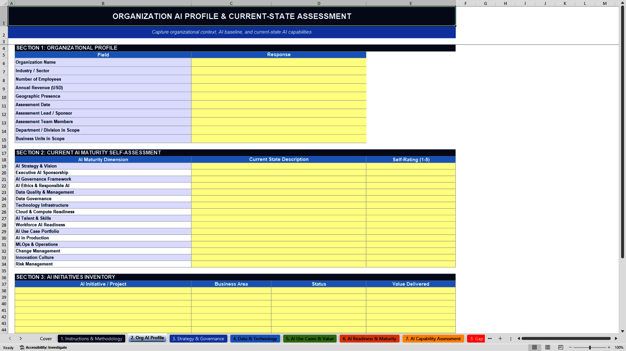Switch to Page Layout view
The width and height of the screenshot is (626, 351).
548,347
